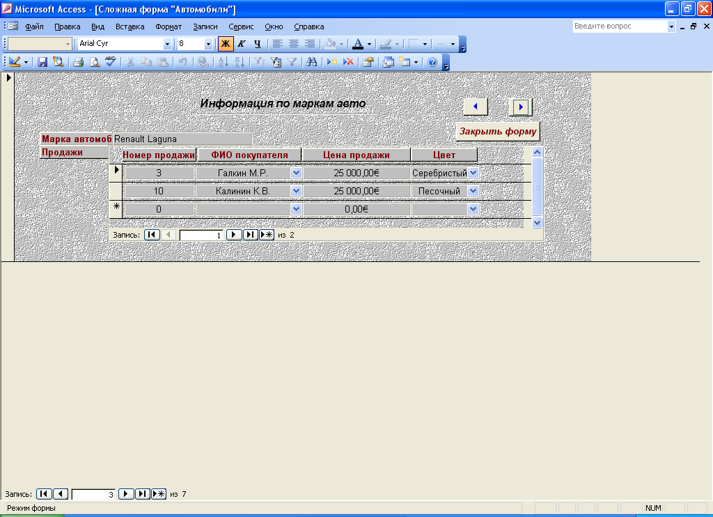Select the row with sale number 10
Viewport: 713px width, 517px height.
tap(116, 191)
